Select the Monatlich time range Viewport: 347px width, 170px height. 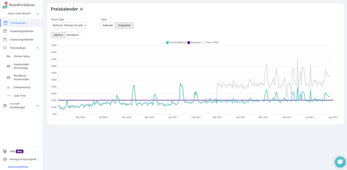pos(73,35)
